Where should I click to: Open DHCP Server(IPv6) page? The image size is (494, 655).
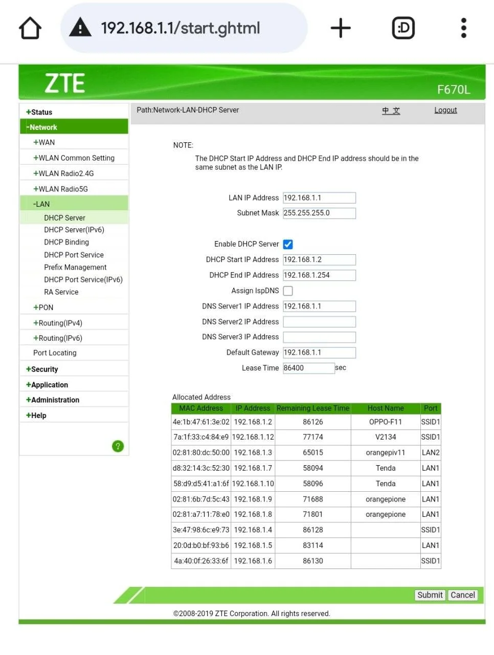[74, 230]
